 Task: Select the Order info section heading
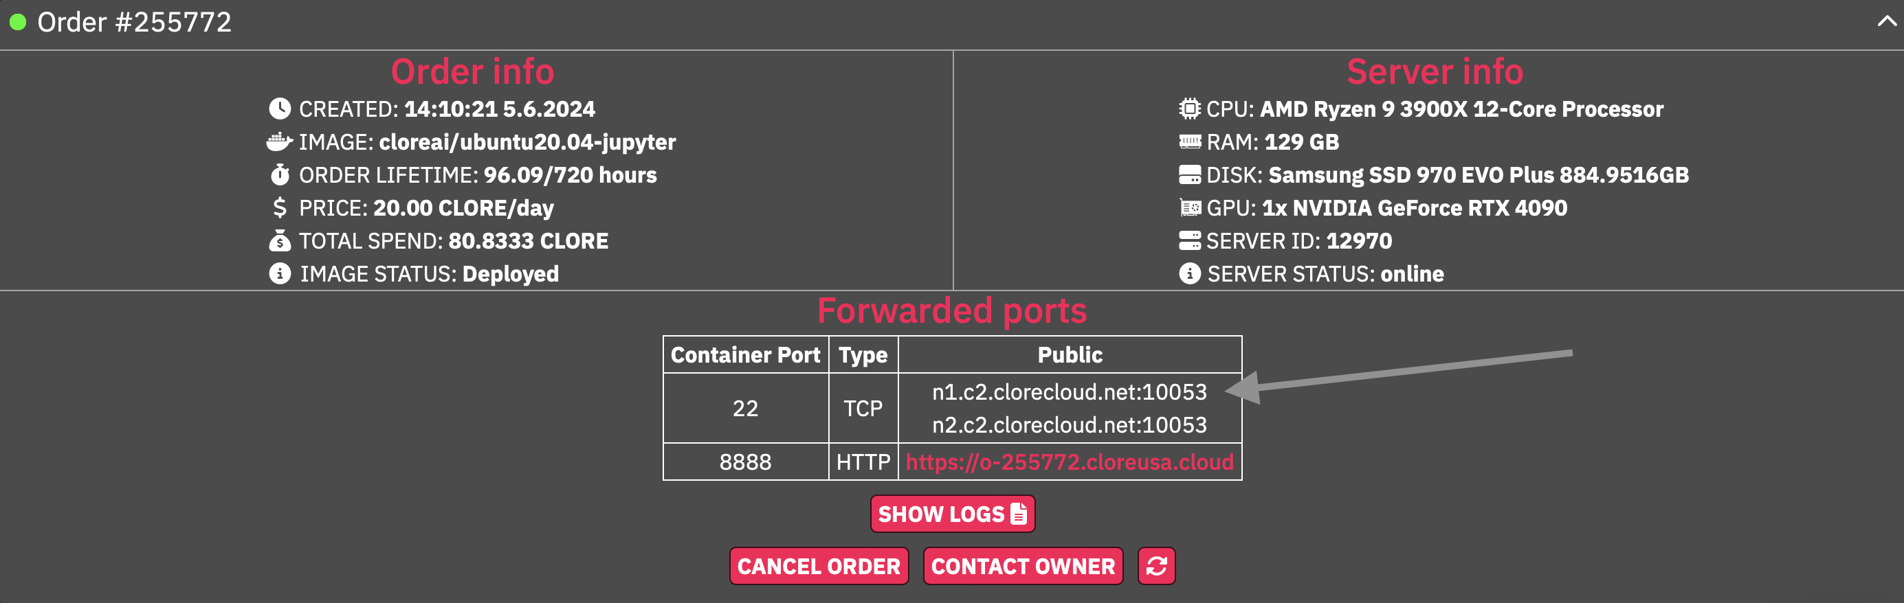pos(472,71)
